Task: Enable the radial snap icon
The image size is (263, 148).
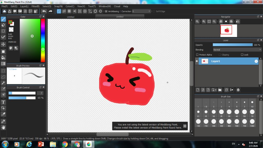Action: (80, 11)
